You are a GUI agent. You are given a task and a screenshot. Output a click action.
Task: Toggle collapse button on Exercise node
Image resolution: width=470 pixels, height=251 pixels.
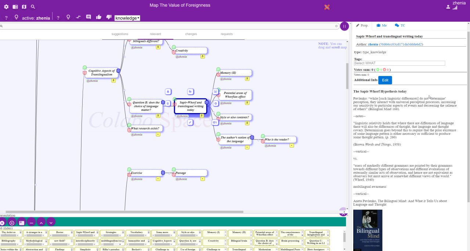163,173
